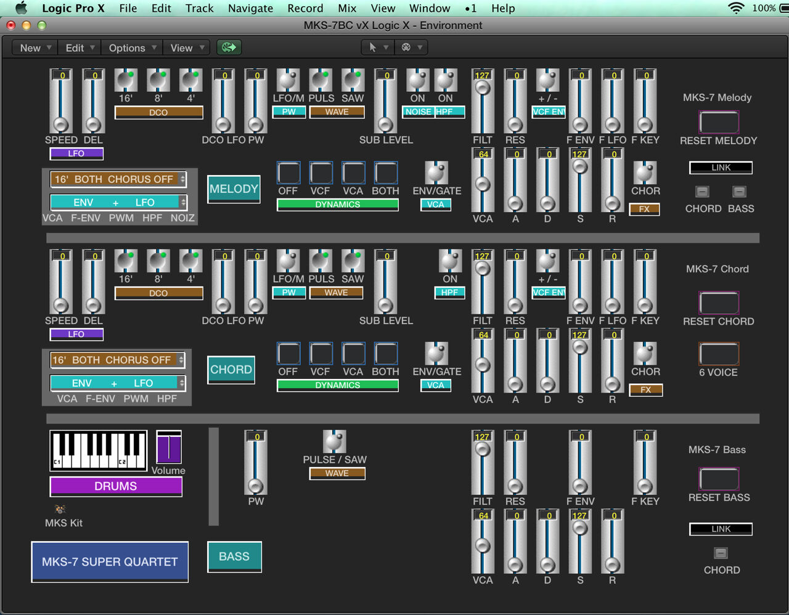
Task: Click the Melody VCF ENV +/- knob
Action: point(547,81)
